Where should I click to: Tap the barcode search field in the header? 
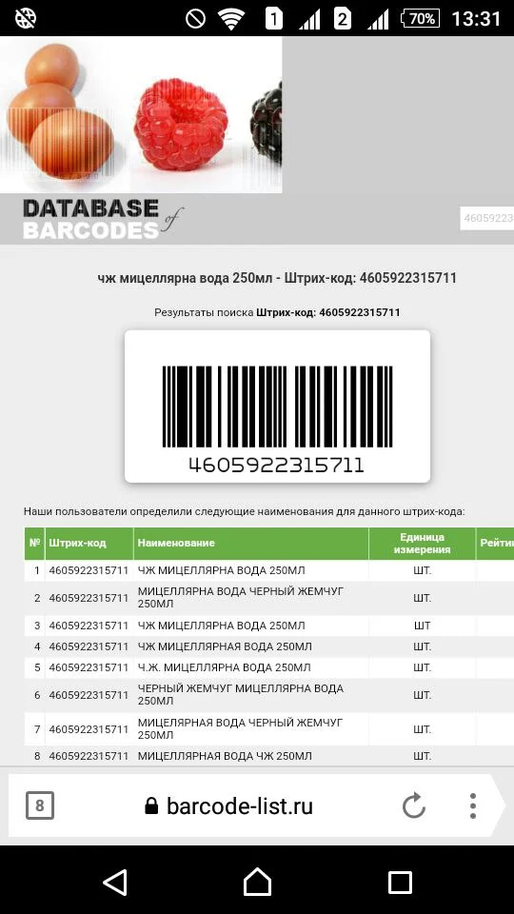pyautogui.click(x=487, y=218)
